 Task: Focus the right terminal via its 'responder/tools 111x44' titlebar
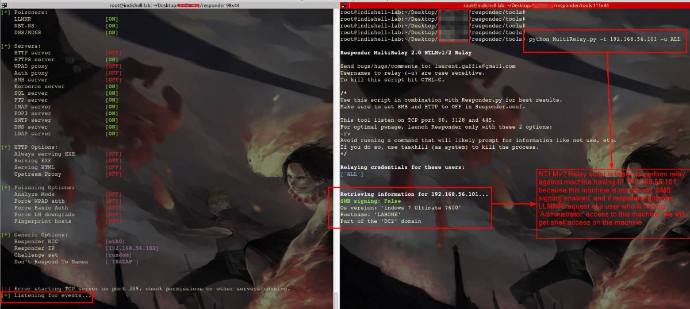coord(515,5)
